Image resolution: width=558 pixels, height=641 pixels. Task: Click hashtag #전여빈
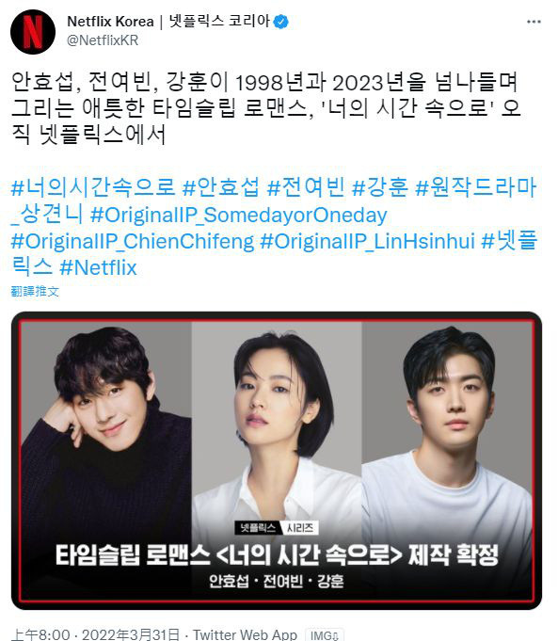(x=306, y=187)
